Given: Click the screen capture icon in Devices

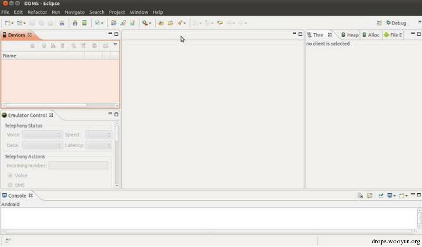Looking at the screenshot, I should point(105,46).
